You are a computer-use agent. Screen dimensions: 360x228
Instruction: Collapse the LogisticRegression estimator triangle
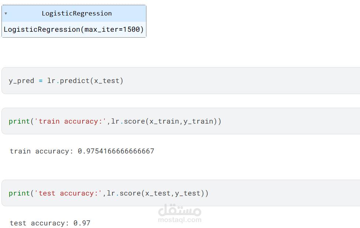click(6, 14)
